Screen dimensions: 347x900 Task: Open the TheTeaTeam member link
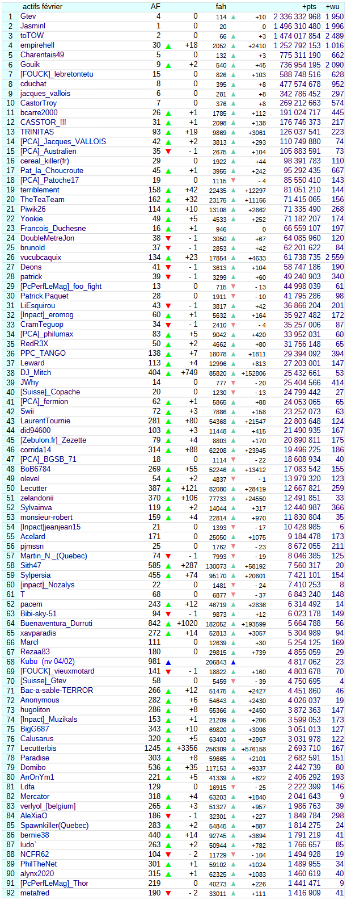(43, 199)
